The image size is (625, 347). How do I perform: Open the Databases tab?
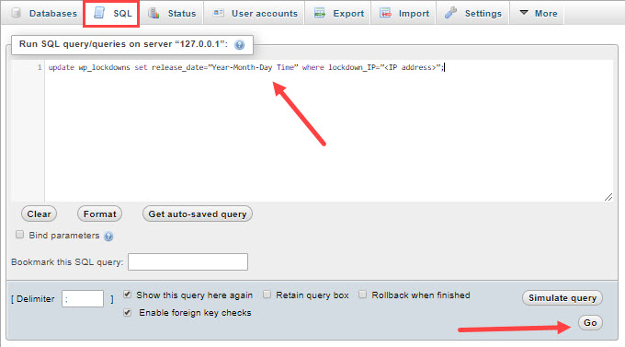[44, 13]
